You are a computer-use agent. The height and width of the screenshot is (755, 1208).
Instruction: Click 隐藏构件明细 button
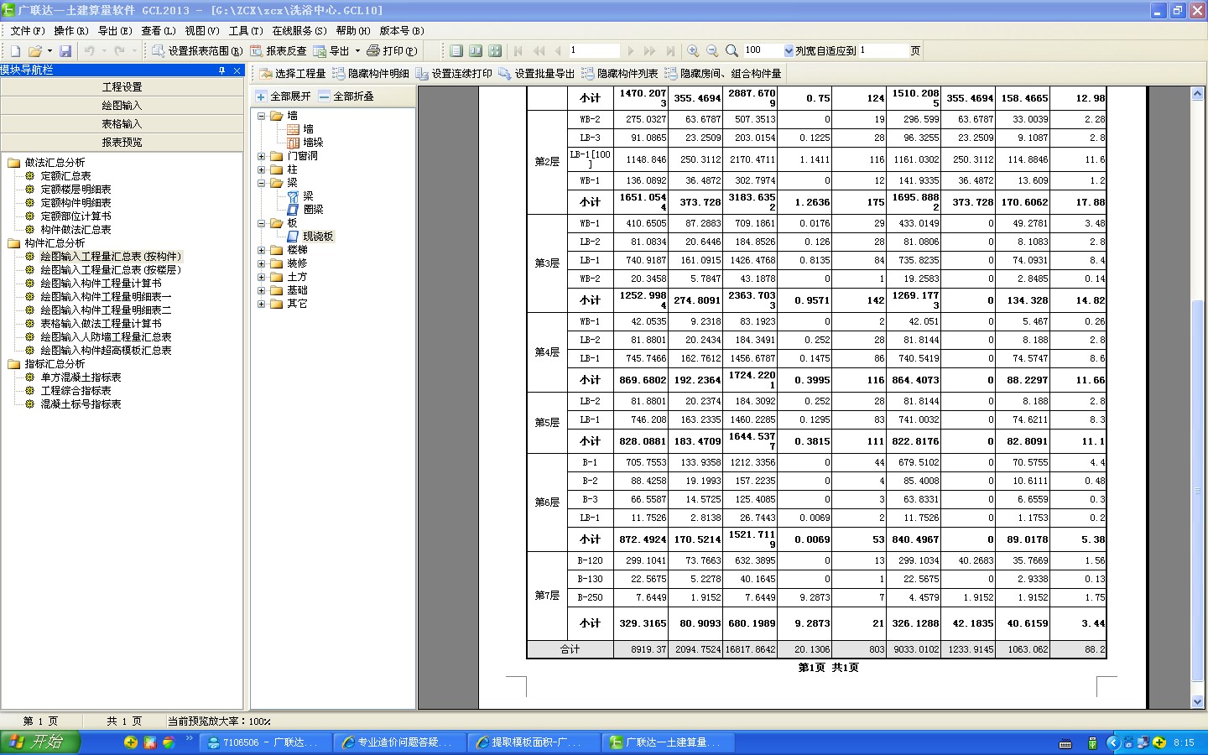click(371, 74)
